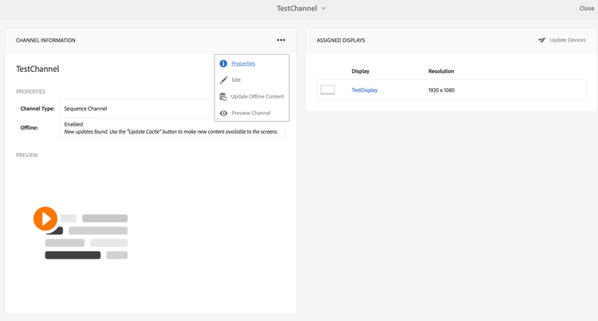Open the three-dot Channel Information menu
This screenshot has width=598, height=321.
(x=281, y=40)
